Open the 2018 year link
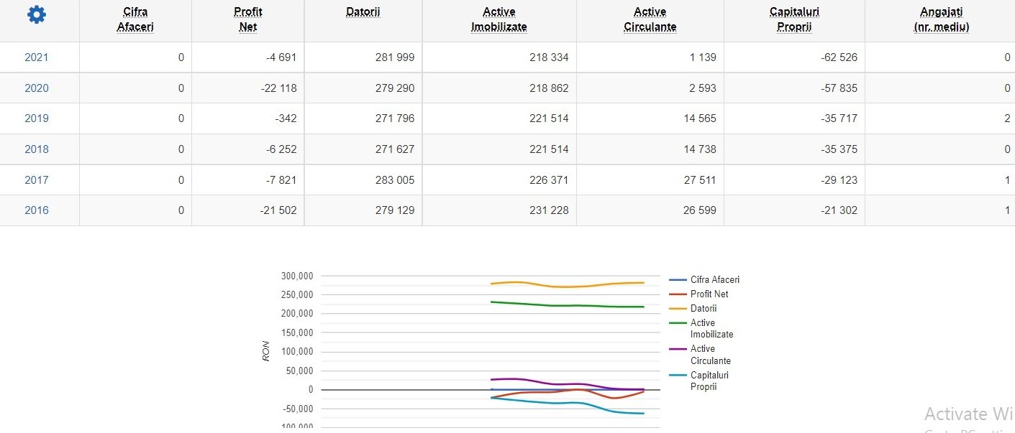1015x433 pixels. click(37, 149)
